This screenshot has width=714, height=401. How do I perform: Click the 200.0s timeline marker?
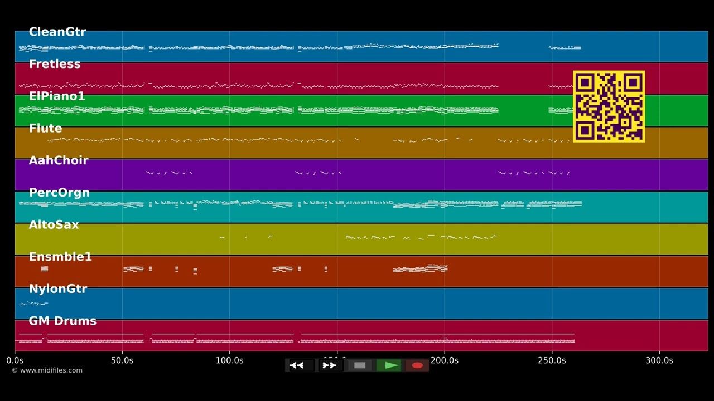tap(445, 360)
